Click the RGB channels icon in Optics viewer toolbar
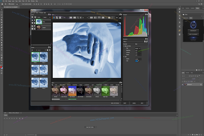Viewport: 204px width, 136px height. pos(53,18)
